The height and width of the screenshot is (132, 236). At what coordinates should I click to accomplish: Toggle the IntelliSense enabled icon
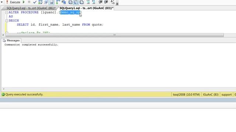pos(52,2)
